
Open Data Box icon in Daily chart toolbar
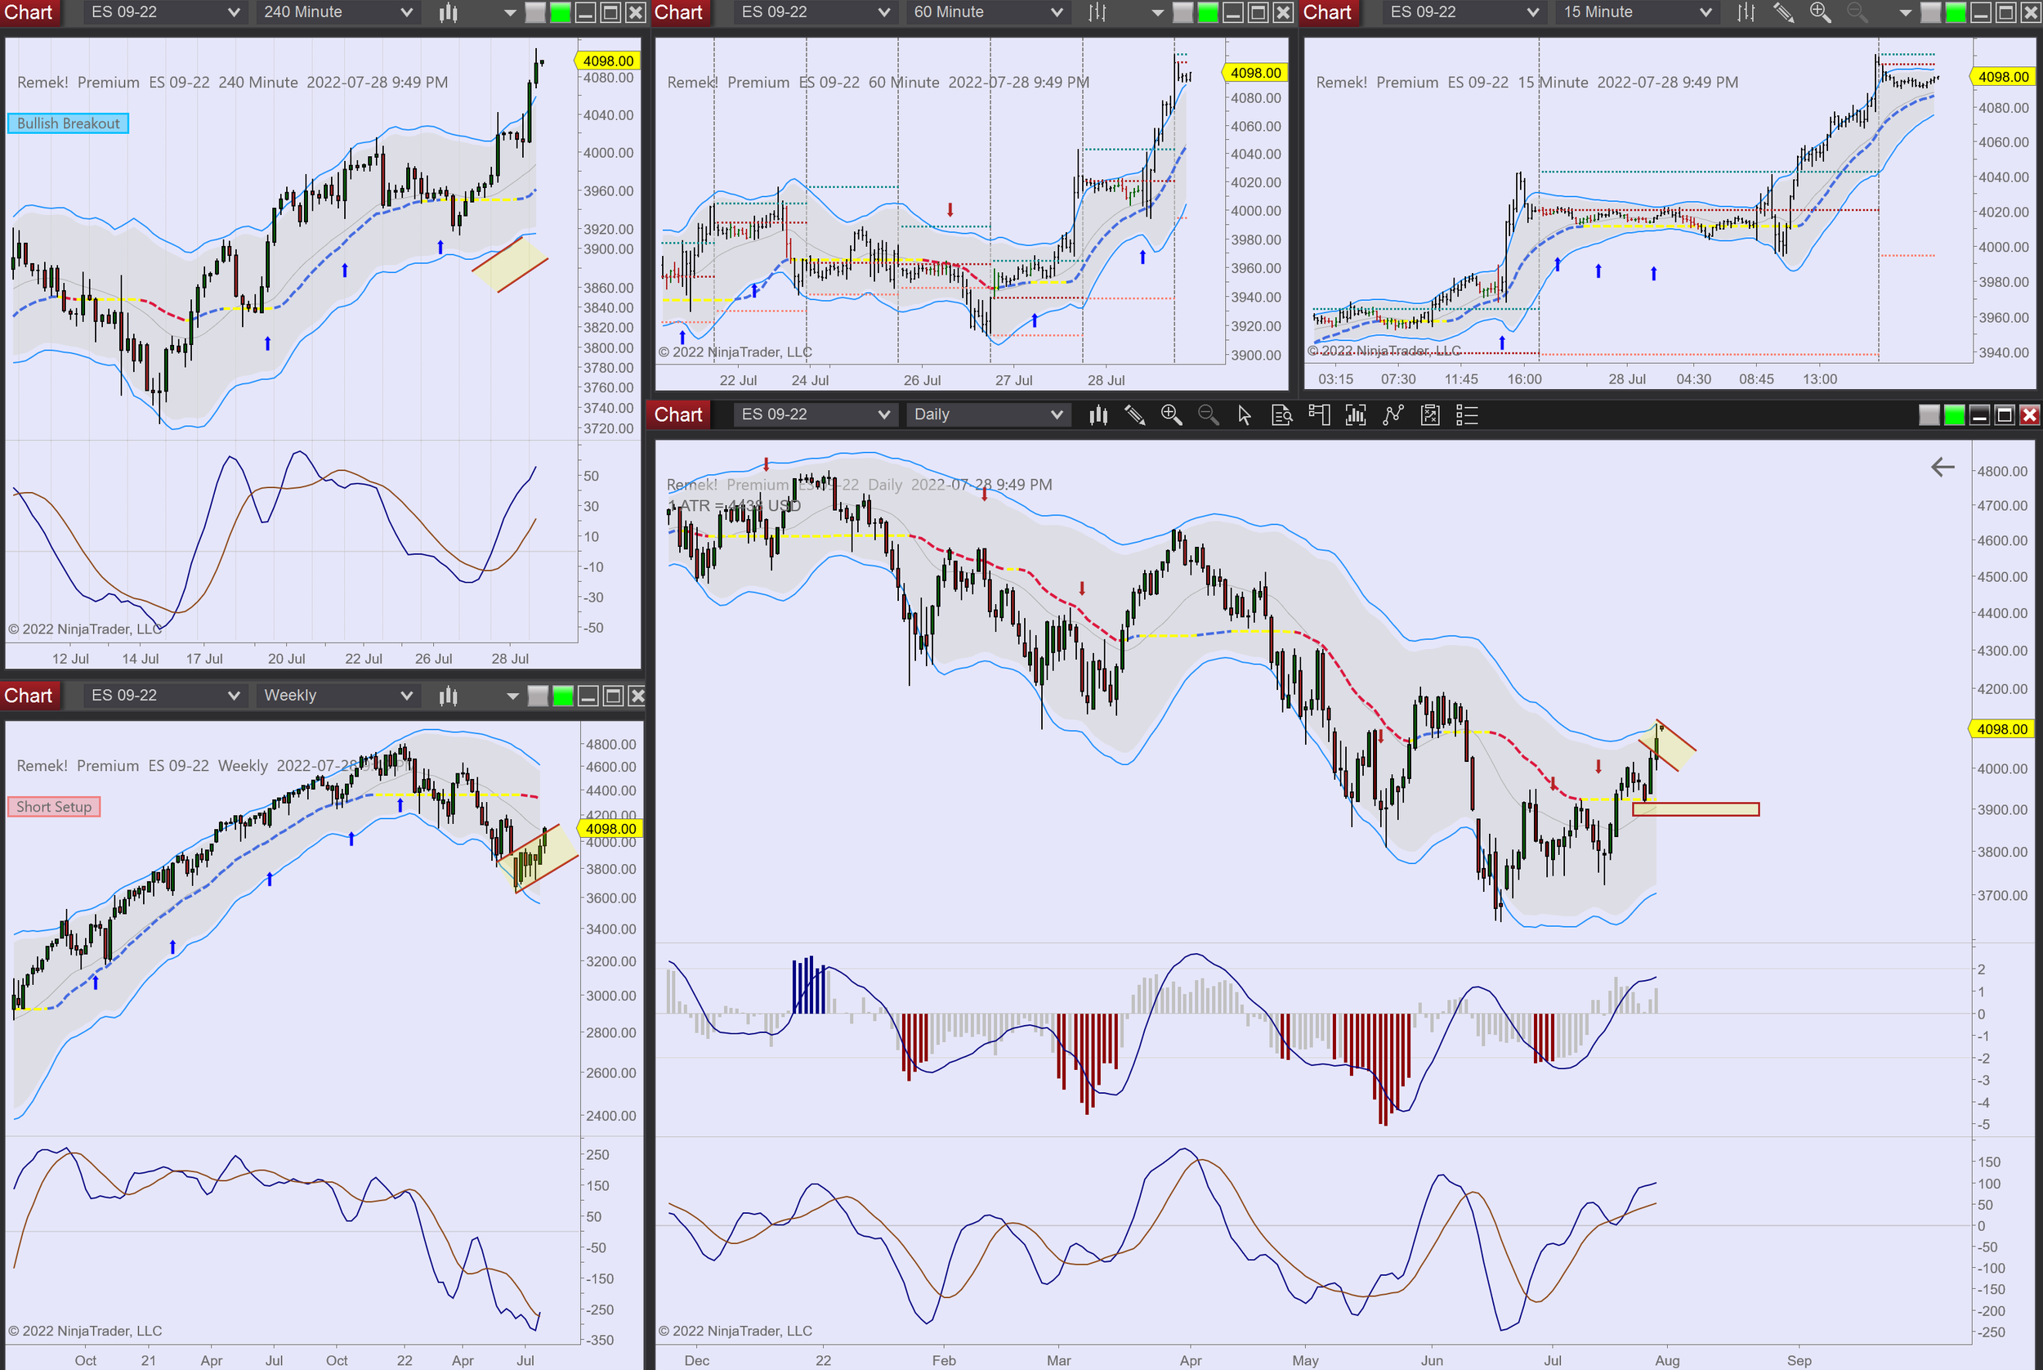[x=1281, y=415]
